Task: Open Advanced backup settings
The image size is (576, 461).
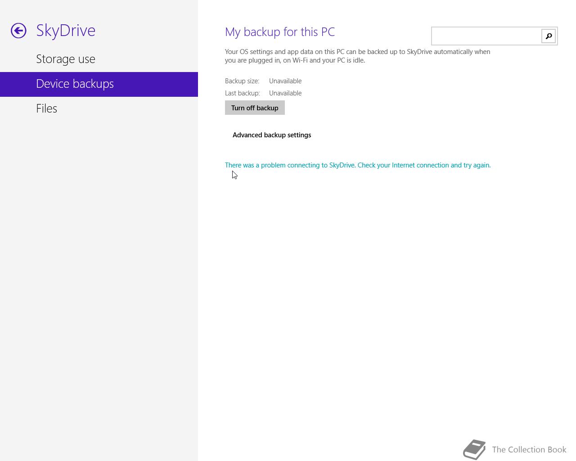Action: pos(272,135)
